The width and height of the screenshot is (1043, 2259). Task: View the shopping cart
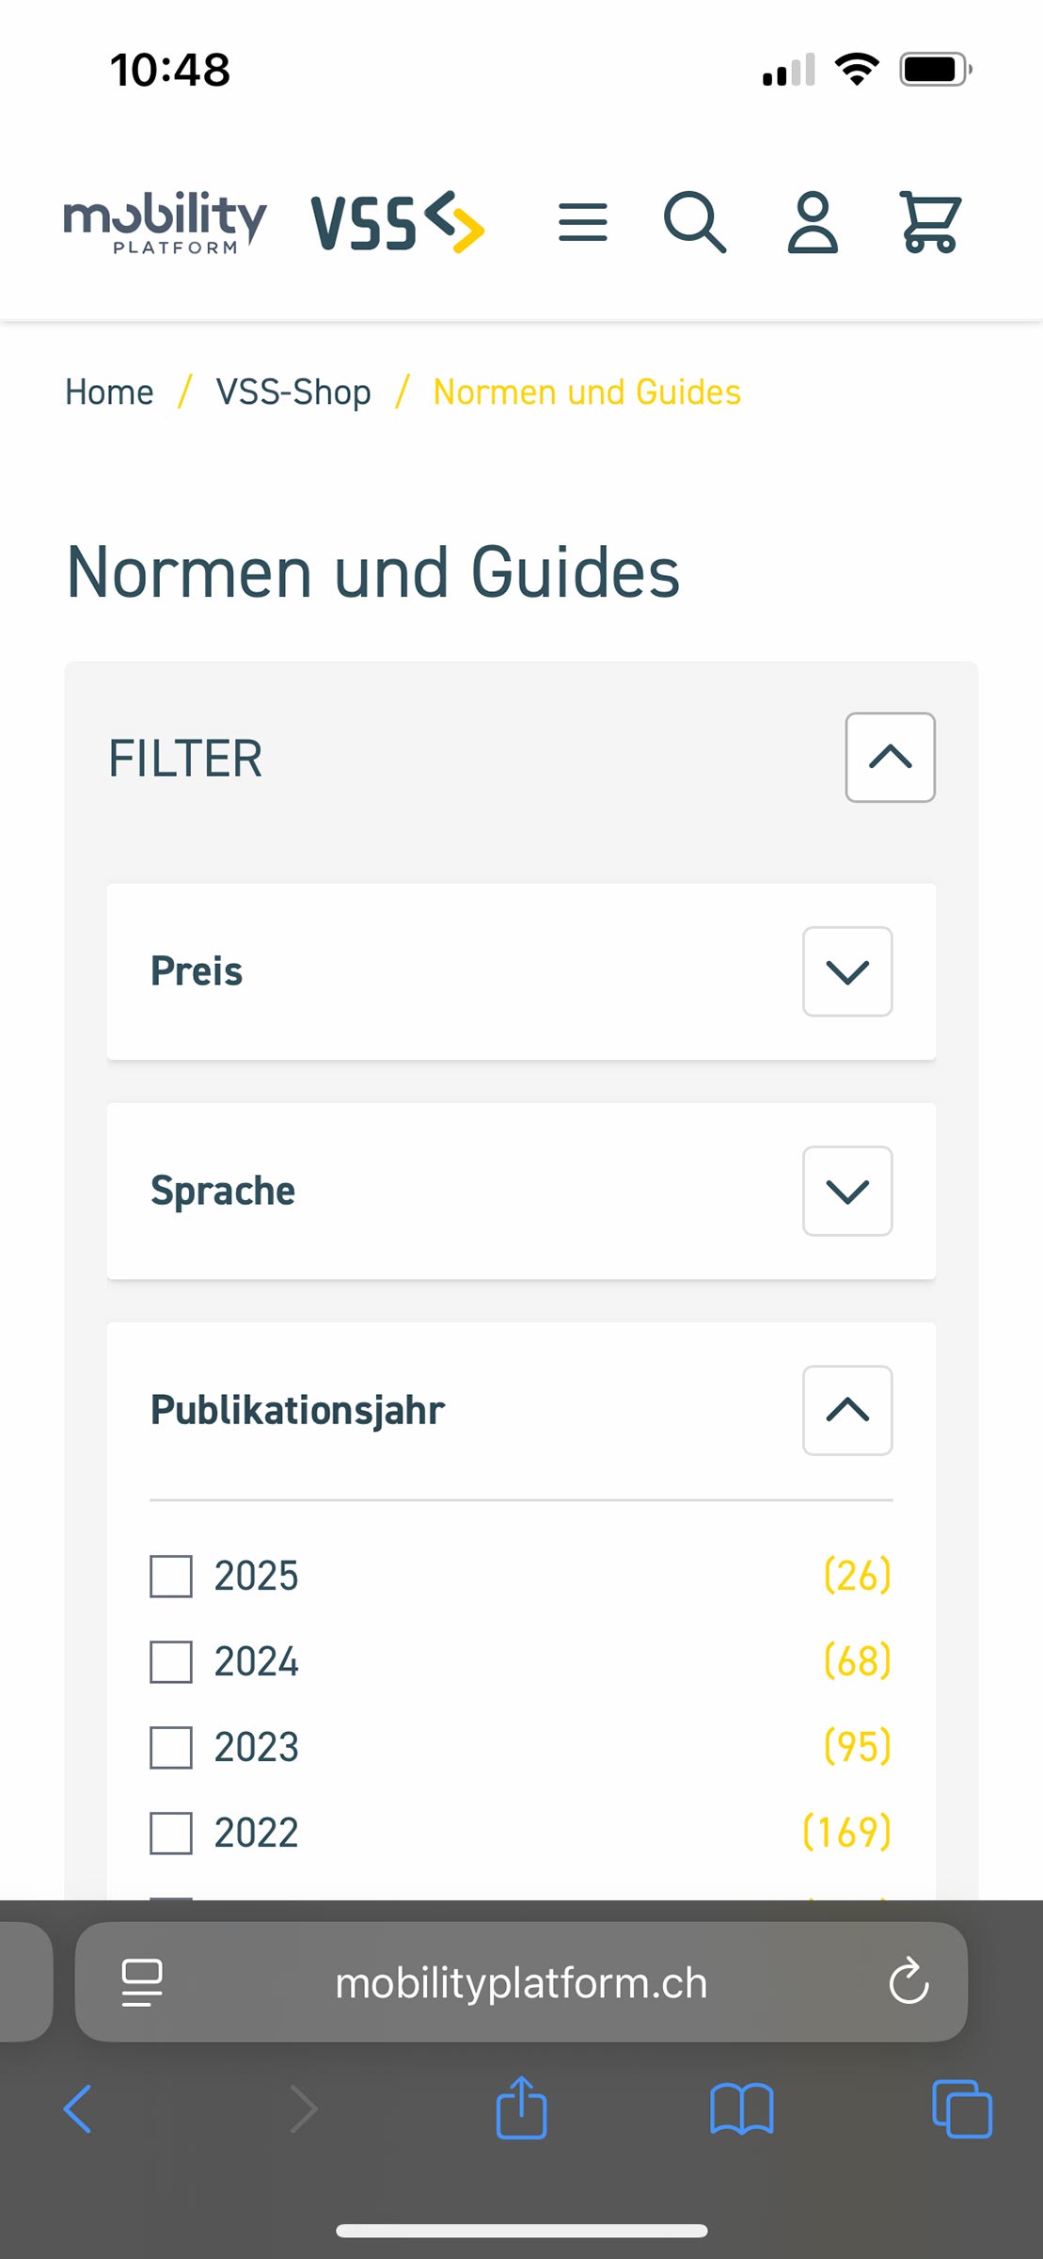pyautogui.click(x=930, y=222)
